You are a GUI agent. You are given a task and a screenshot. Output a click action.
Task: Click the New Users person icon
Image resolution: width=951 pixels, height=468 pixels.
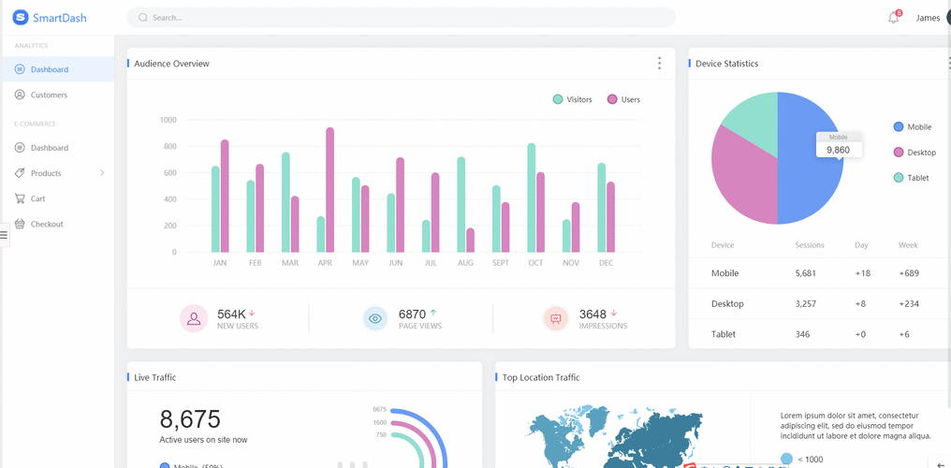click(x=194, y=318)
